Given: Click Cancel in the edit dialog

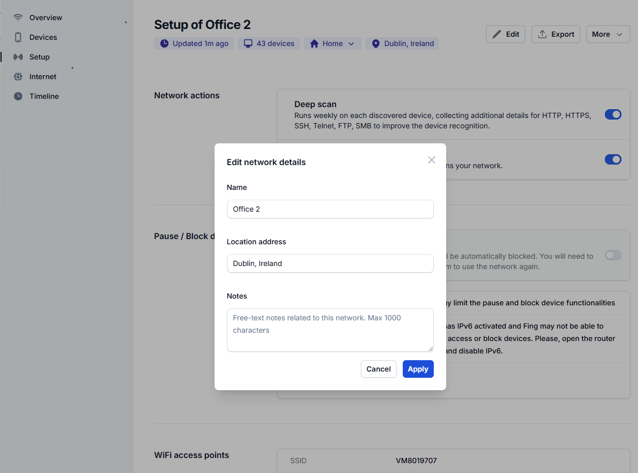Looking at the screenshot, I should [378, 369].
